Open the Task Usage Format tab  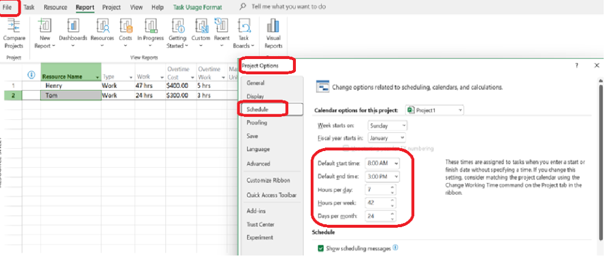click(x=198, y=7)
